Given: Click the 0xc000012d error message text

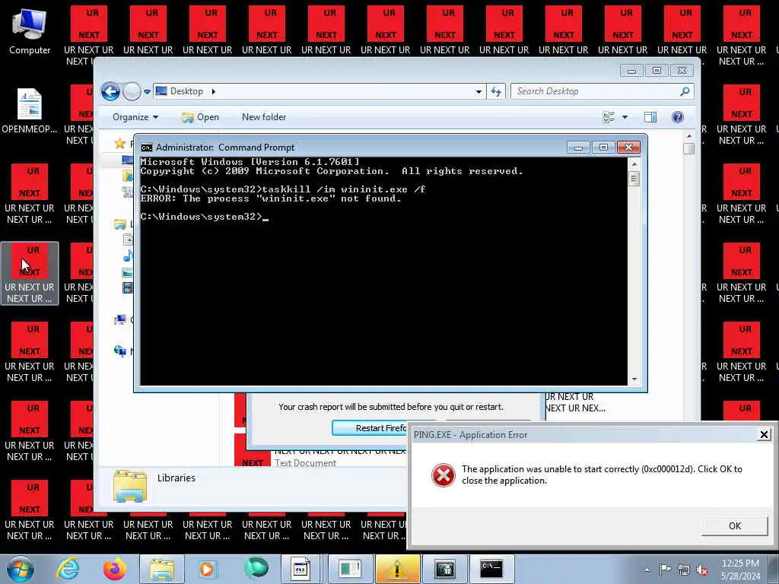Looking at the screenshot, I should pos(602,474).
